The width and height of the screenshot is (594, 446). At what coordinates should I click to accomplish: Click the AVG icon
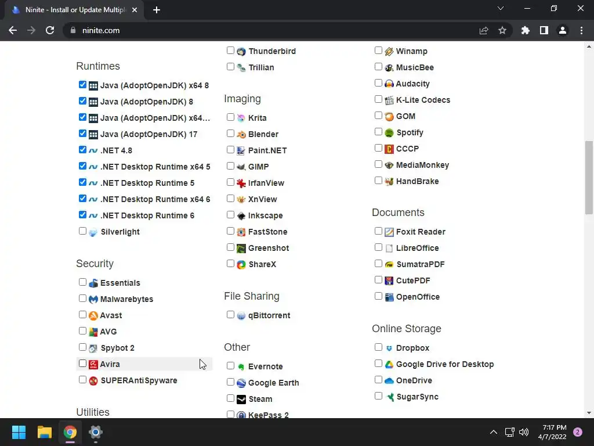click(x=93, y=332)
